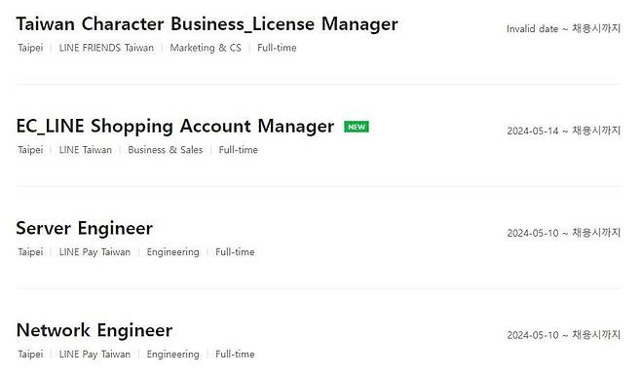Click the Network Engineer 2024-05-10 date

pyautogui.click(x=533, y=335)
